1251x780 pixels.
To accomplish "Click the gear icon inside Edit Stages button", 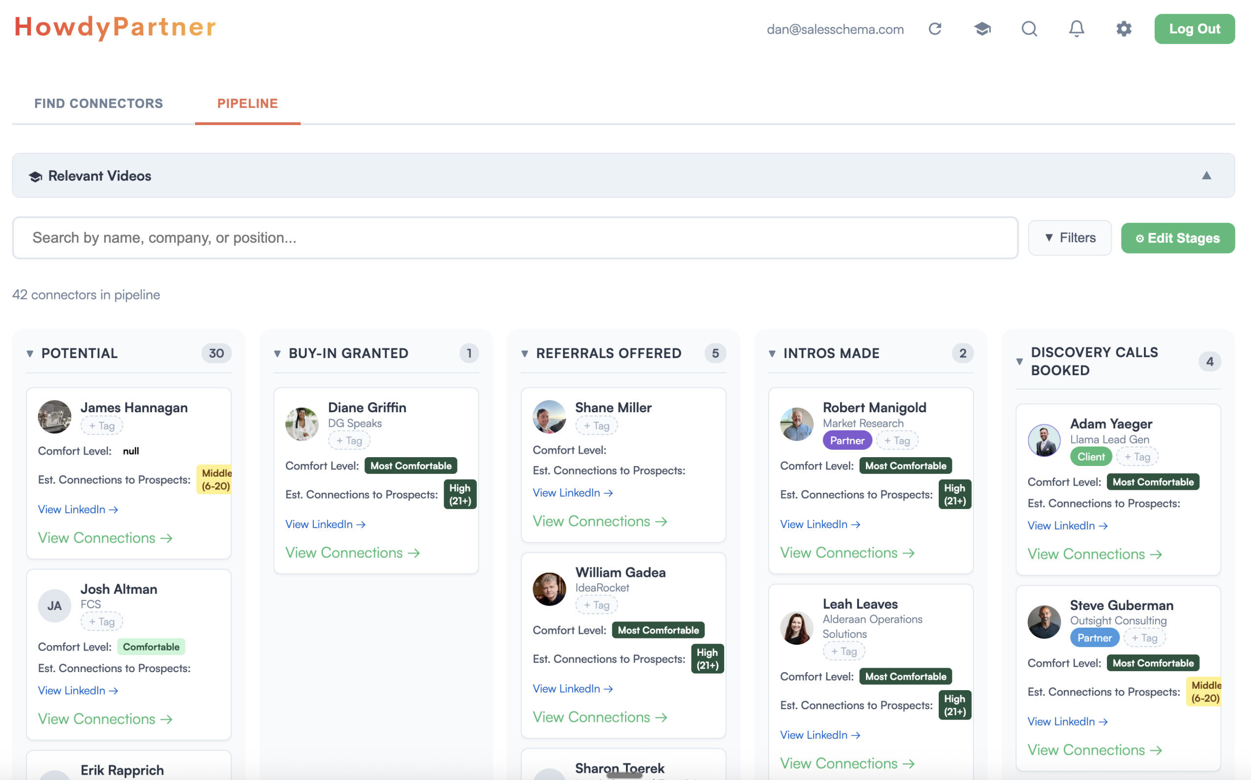I will [1141, 238].
